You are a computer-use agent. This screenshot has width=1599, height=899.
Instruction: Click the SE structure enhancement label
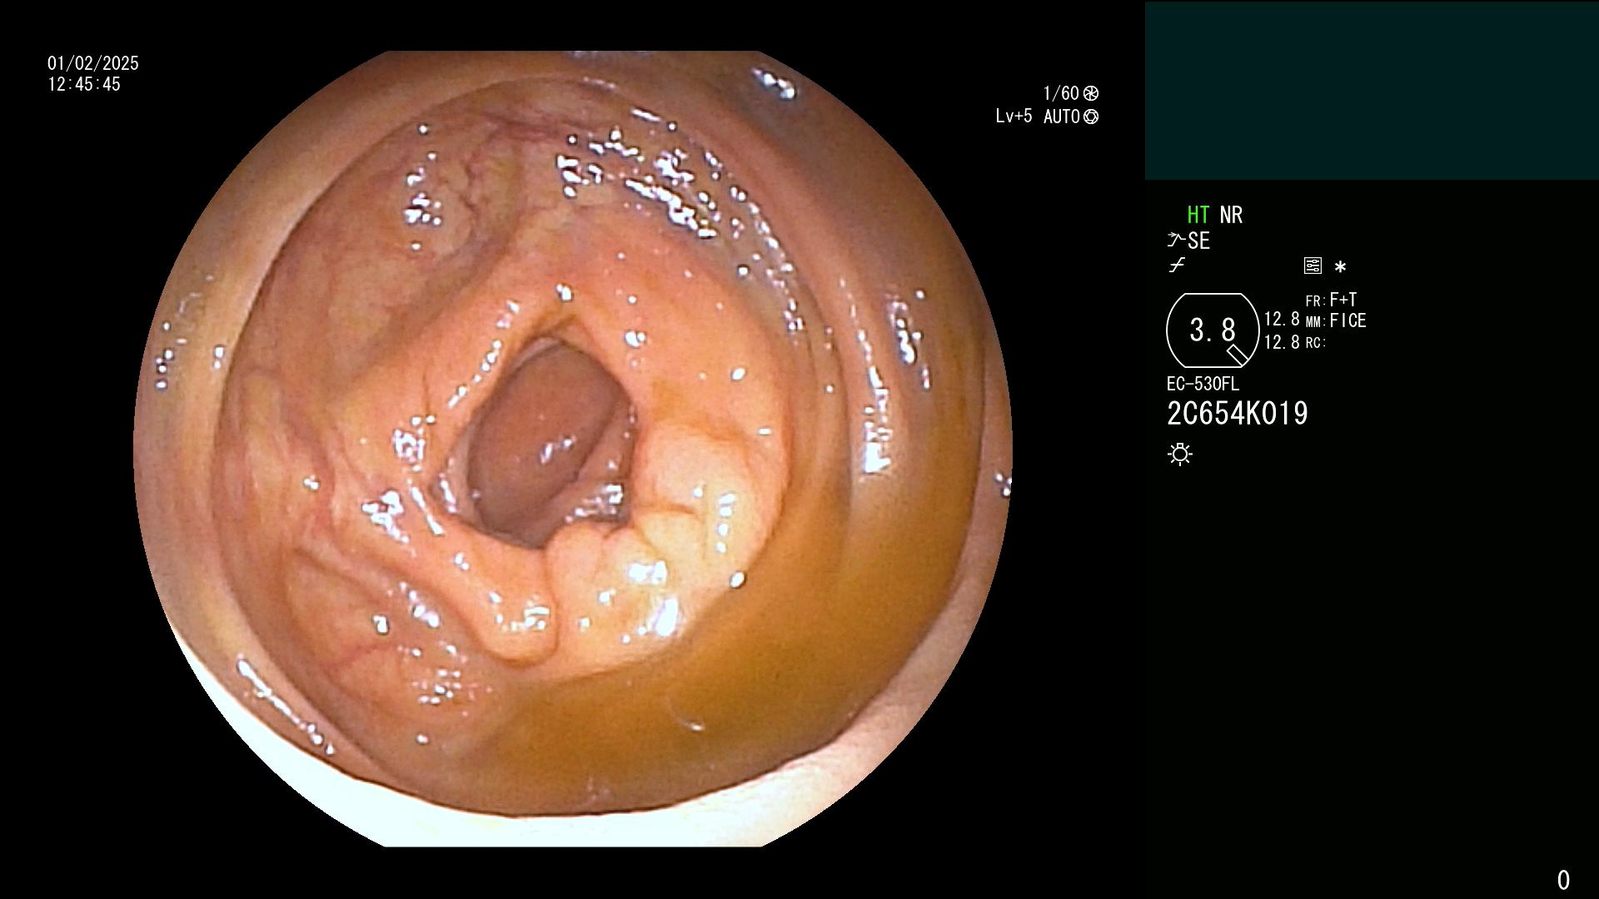1199,241
